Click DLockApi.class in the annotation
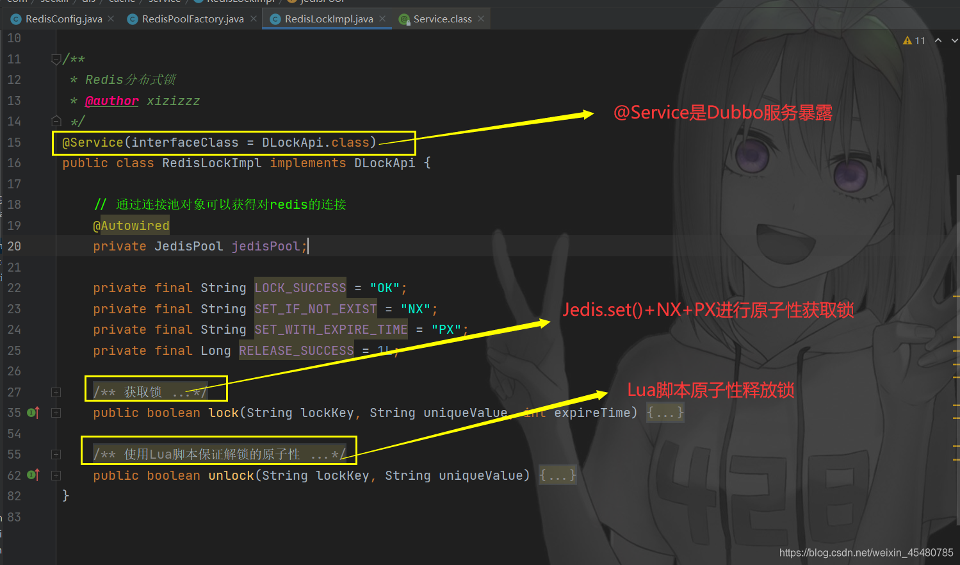 point(316,142)
